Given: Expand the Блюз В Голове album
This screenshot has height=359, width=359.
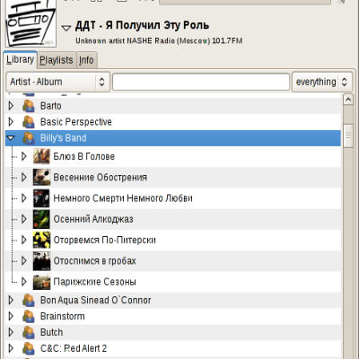Looking at the screenshot, I should pos(24,156).
